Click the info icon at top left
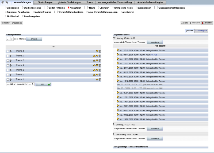The image size is (214, 153). click(3, 2)
